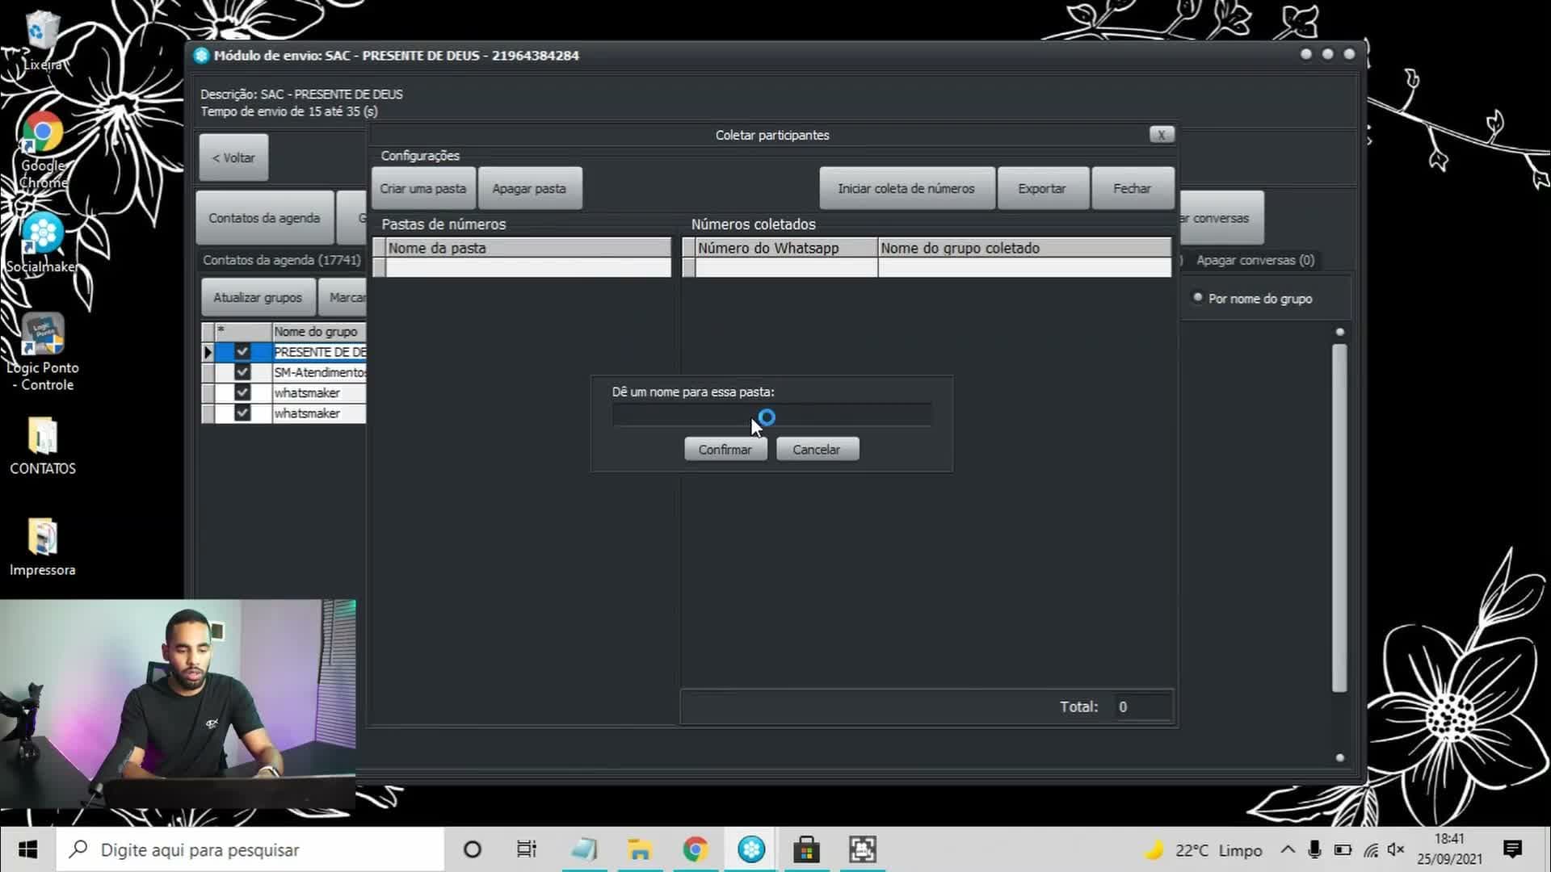Open the Logic Ponto - Controle shortcut
The width and height of the screenshot is (1551, 872).
[43, 352]
